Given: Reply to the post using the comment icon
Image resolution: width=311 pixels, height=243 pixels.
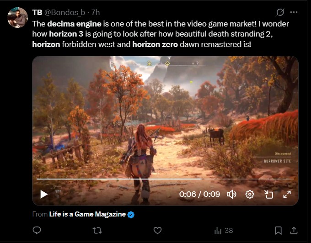Looking at the screenshot, I should point(37,230).
